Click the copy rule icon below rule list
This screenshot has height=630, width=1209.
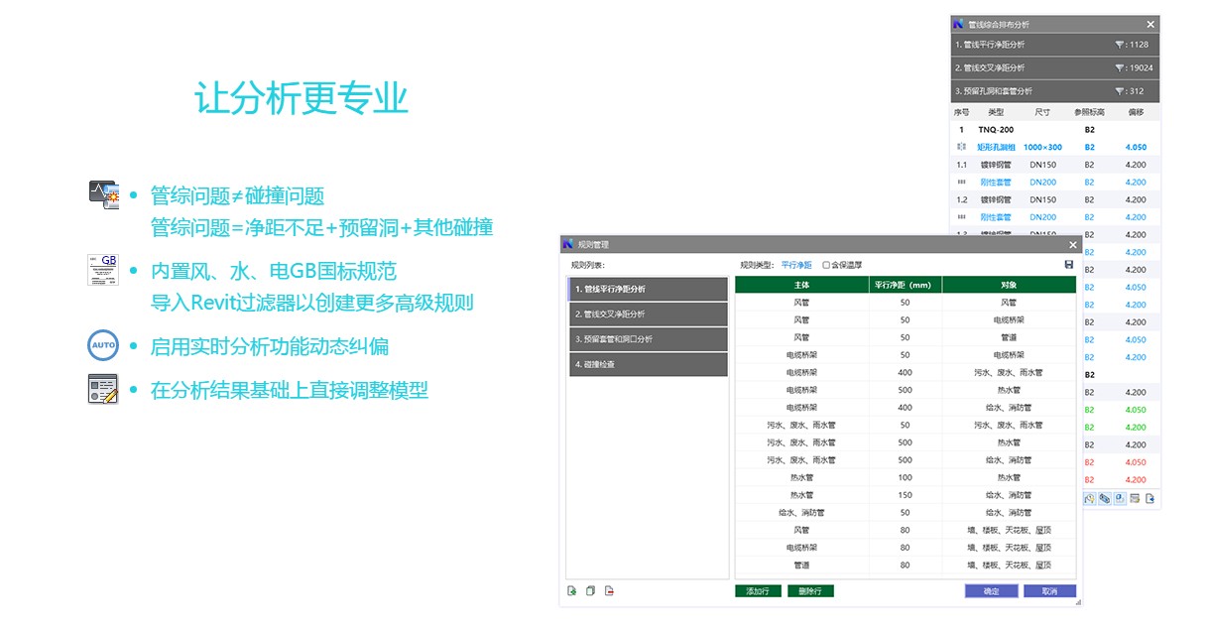pyautogui.click(x=590, y=591)
